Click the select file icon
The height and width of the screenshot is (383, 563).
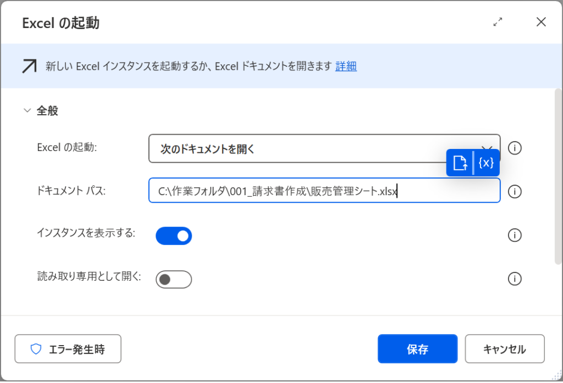(x=460, y=163)
